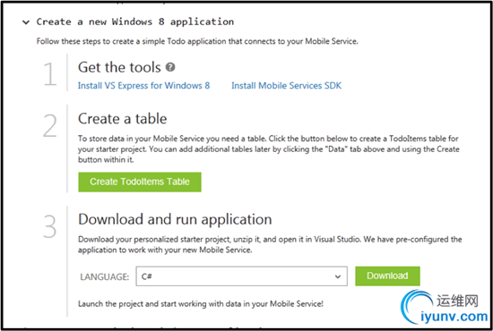
Task: Expand the language dropdown arrow
Action: pyautogui.click(x=338, y=276)
